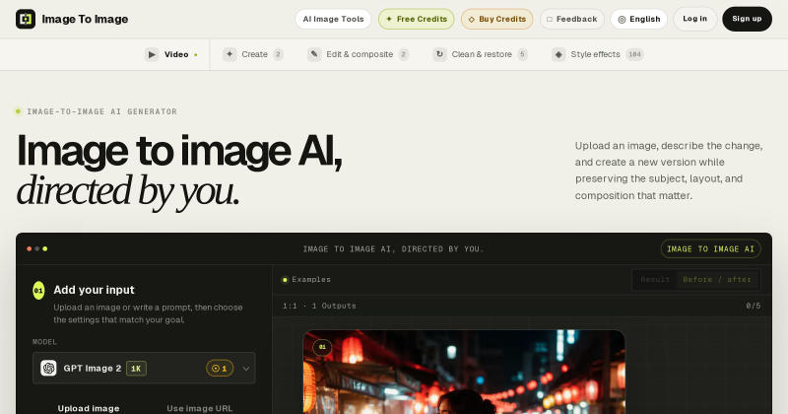Click the Log in button
This screenshot has height=414, width=788.
click(695, 19)
